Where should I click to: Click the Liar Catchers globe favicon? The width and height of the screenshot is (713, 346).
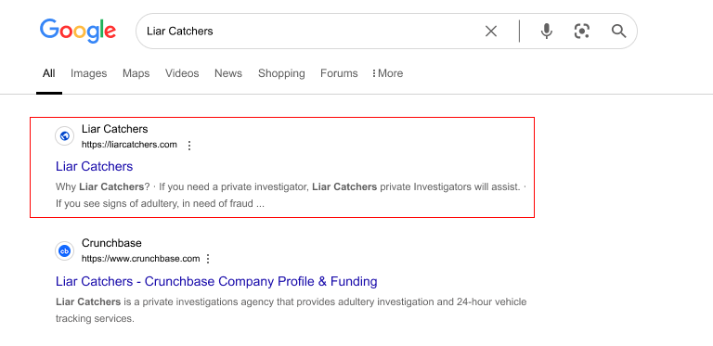[65, 135]
